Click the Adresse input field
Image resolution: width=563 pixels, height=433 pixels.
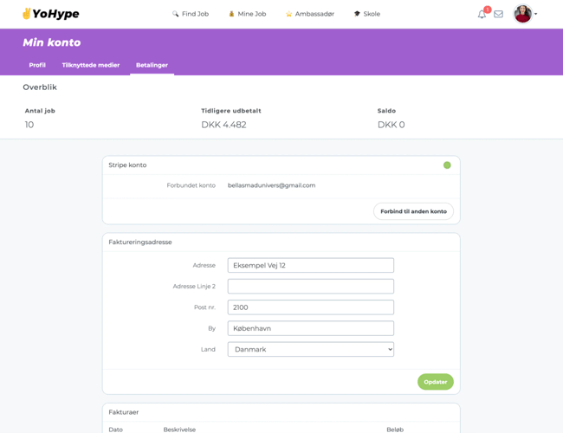pos(311,265)
